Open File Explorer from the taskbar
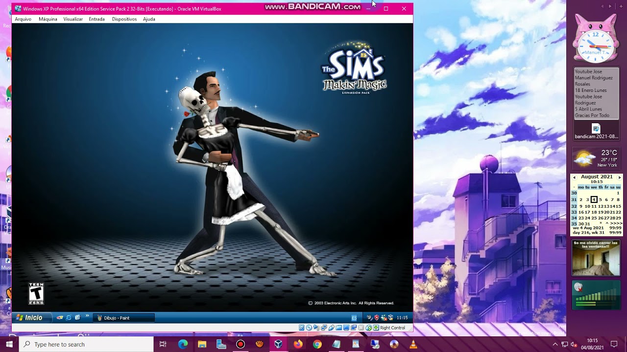The height and width of the screenshot is (352, 627). [x=202, y=344]
